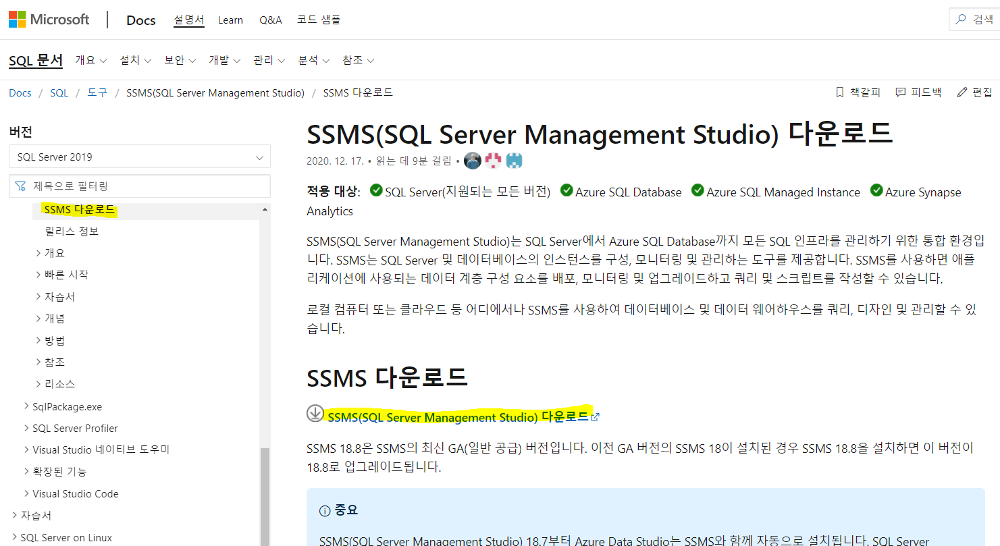Expand the 개요 tree node
Image resolution: width=1000 pixels, height=546 pixels.
38,253
